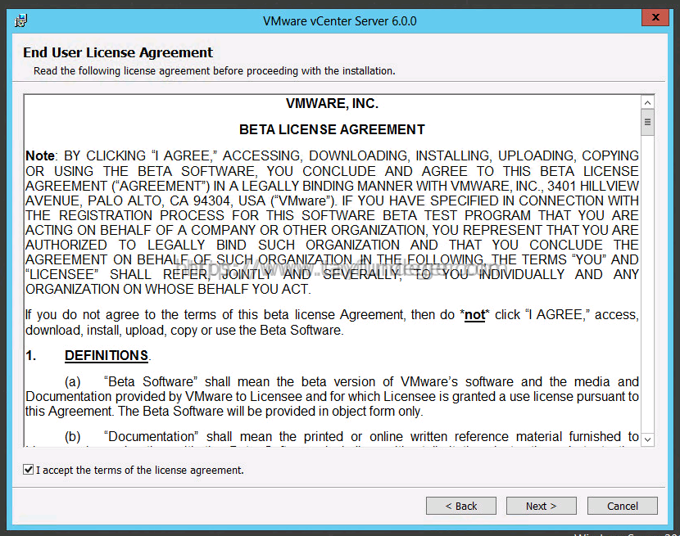Click the installer icon in the title bar
This screenshot has width=680, height=536.
[x=20, y=20]
